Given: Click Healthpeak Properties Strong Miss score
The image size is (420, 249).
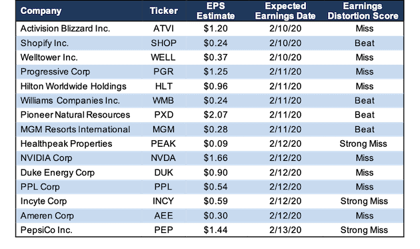Looking at the screenshot, I should (363, 144).
